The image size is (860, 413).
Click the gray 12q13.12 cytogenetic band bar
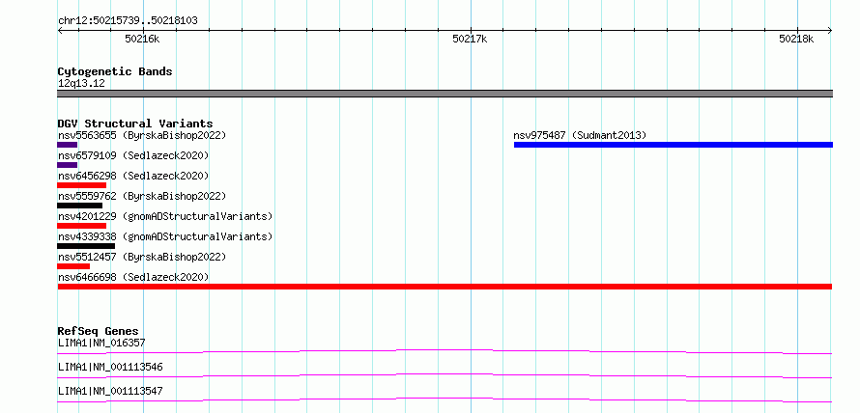444,94
